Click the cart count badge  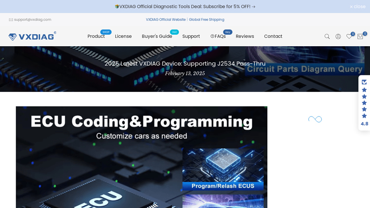pyautogui.click(x=365, y=34)
